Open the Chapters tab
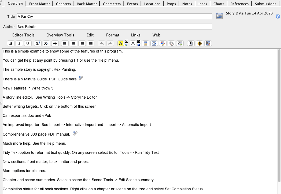 coord(63,4)
